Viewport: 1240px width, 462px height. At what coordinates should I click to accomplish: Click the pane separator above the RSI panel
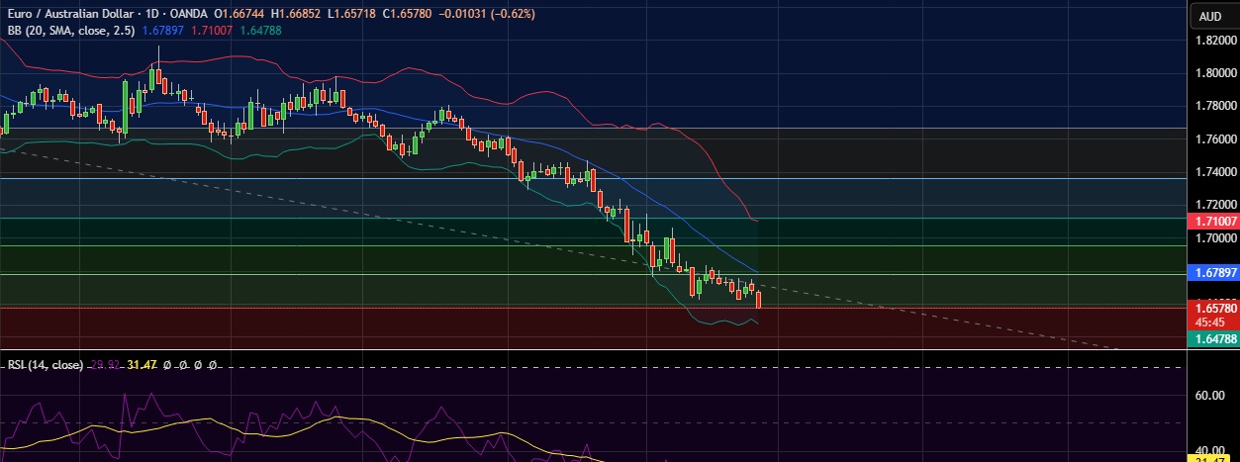point(594,350)
